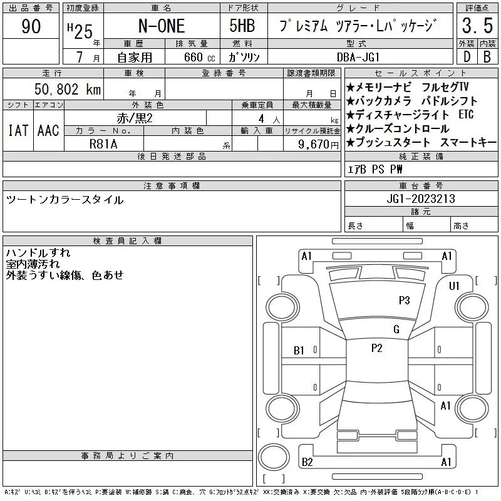Click the 検査員記入欄 header
Viewport: 501px width, 501px height.
tap(128, 240)
